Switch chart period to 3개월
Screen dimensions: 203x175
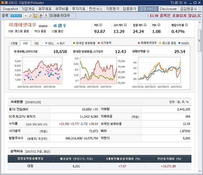14,43
